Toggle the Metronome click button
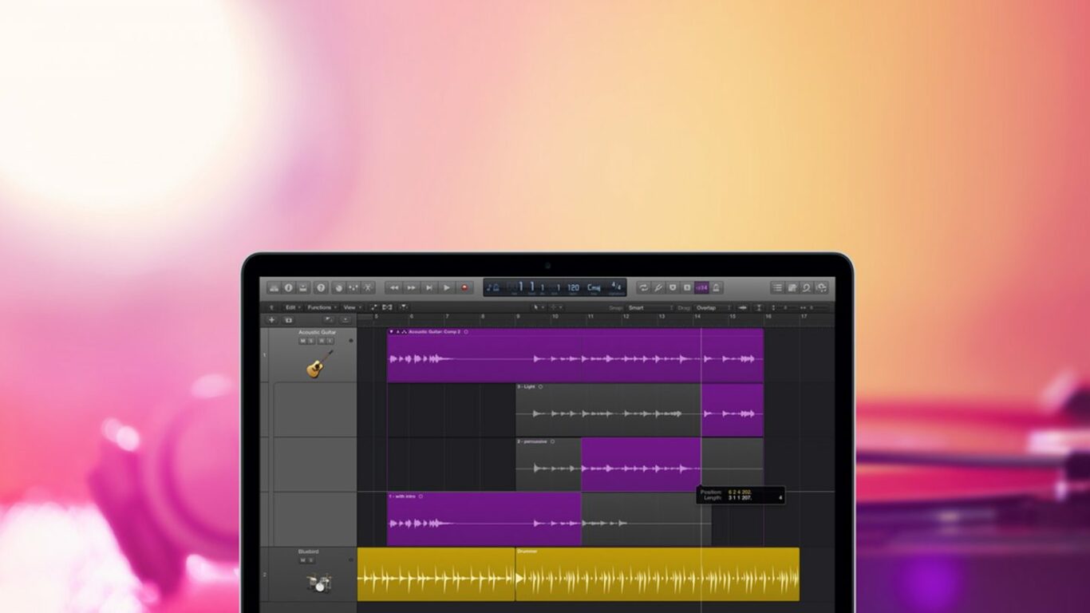 pos(717,288)
